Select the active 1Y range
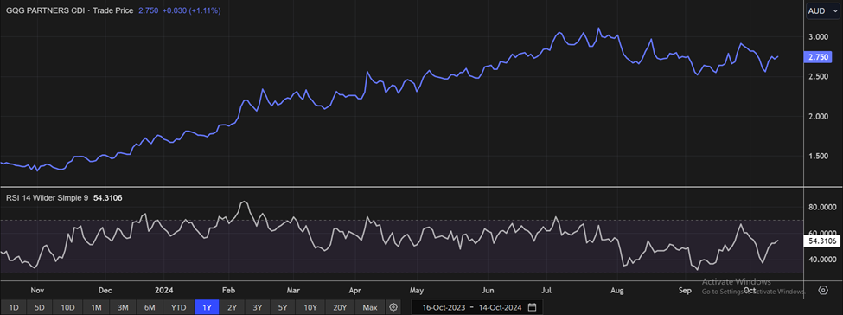Viewport: 843px width, 315px height. point(207,307)
